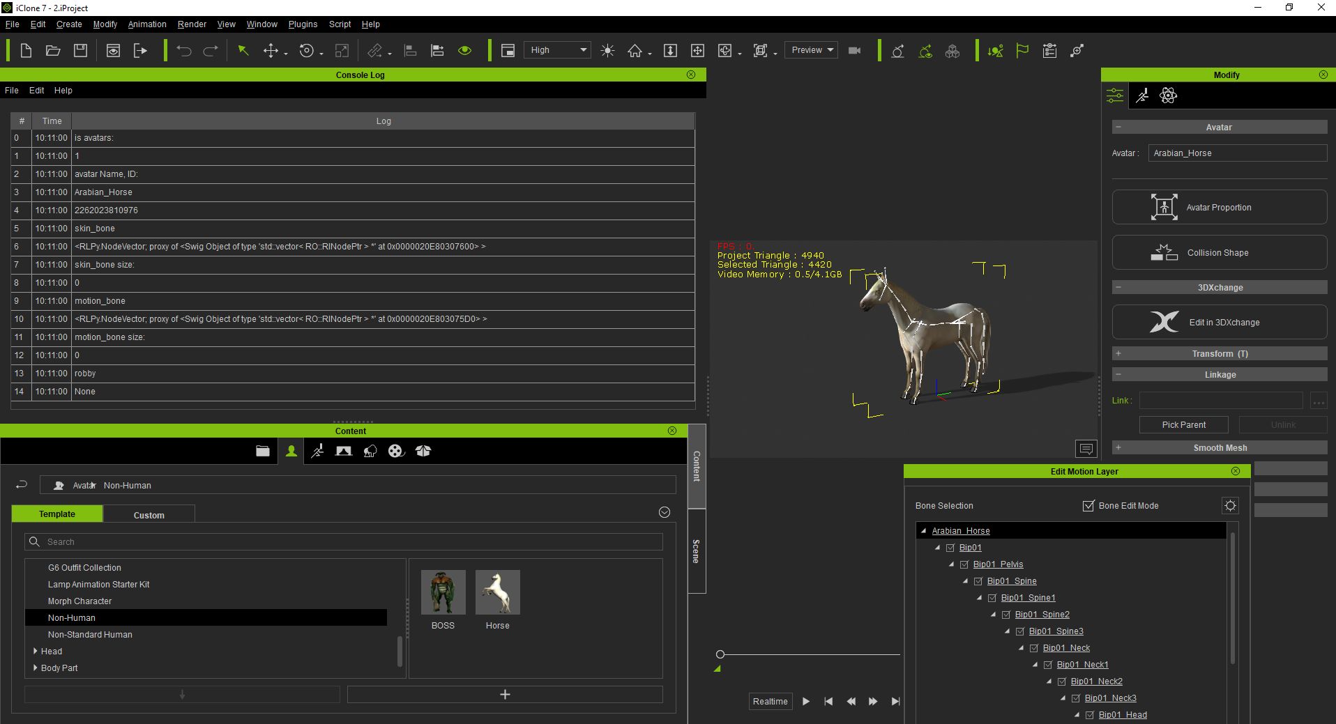This screenshot has height=724, width=1336.
Task: Open the Console Log Edit menu
Action: [x=36, y=90]
